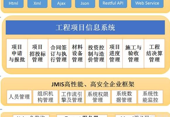The height and width of the screenshot is (117, 170).
Task: Select the Xml box
Action: [37, 4]
